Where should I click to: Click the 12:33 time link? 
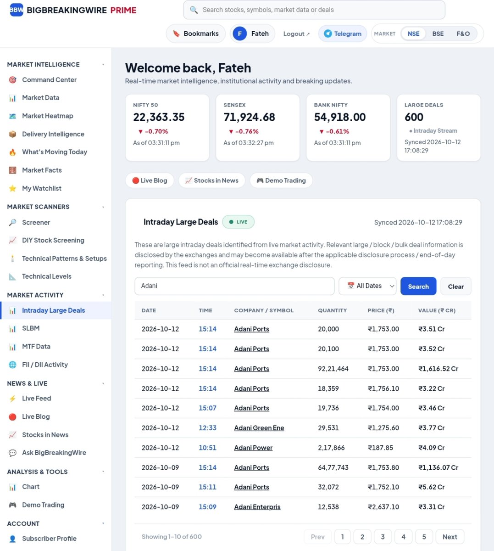207,428
